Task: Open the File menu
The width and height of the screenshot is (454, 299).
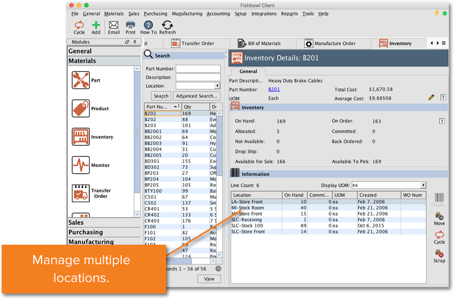Action: (x=75, y=13)
